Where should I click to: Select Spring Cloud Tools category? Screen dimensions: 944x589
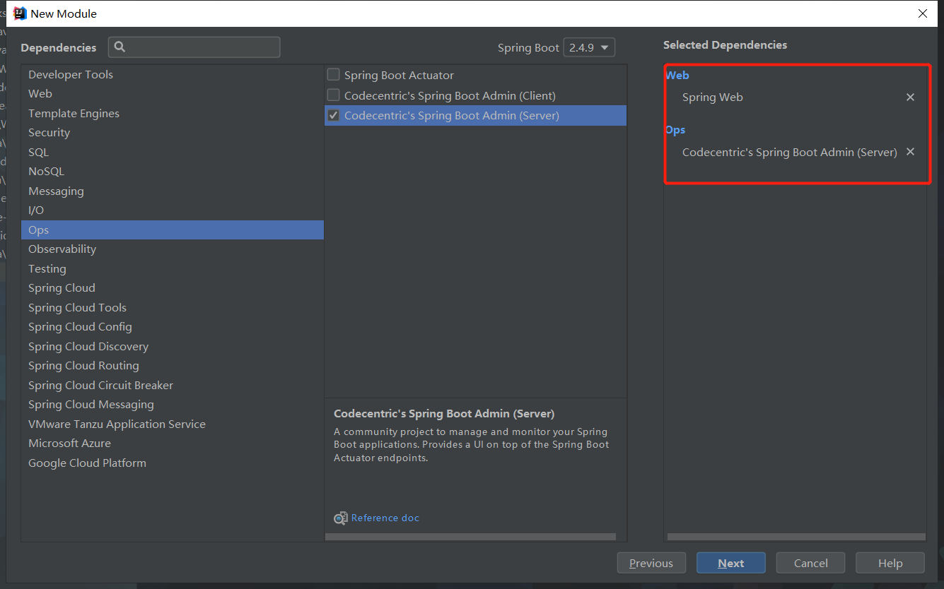tap(173, 308)
